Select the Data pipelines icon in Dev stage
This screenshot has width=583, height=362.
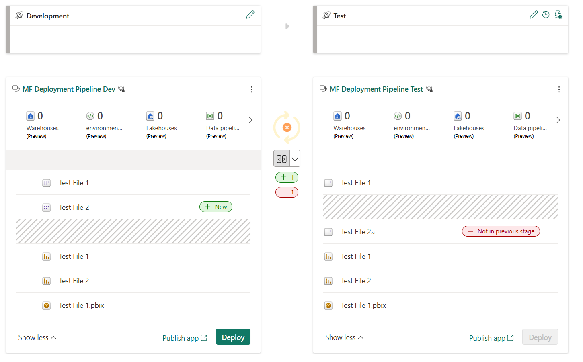point(210,116)
